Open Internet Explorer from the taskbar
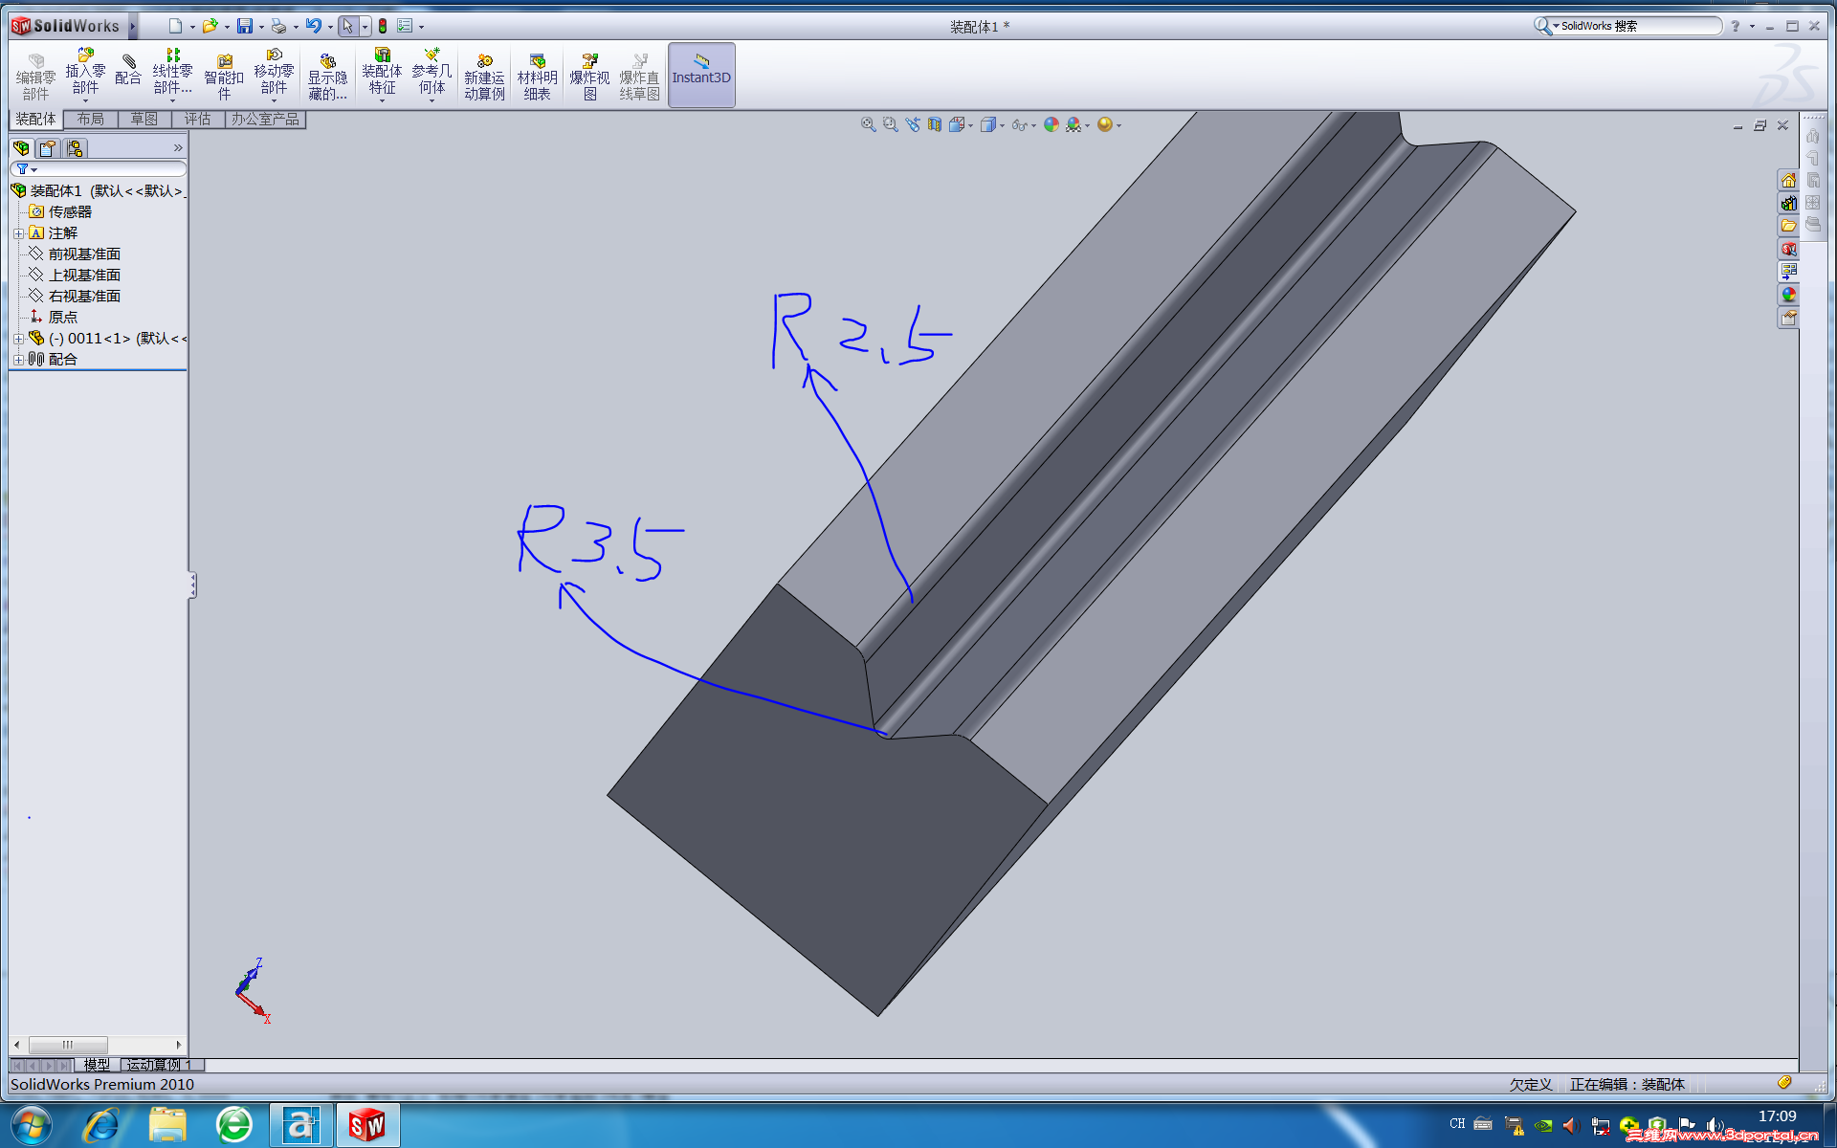 (x=100, y=1125)
